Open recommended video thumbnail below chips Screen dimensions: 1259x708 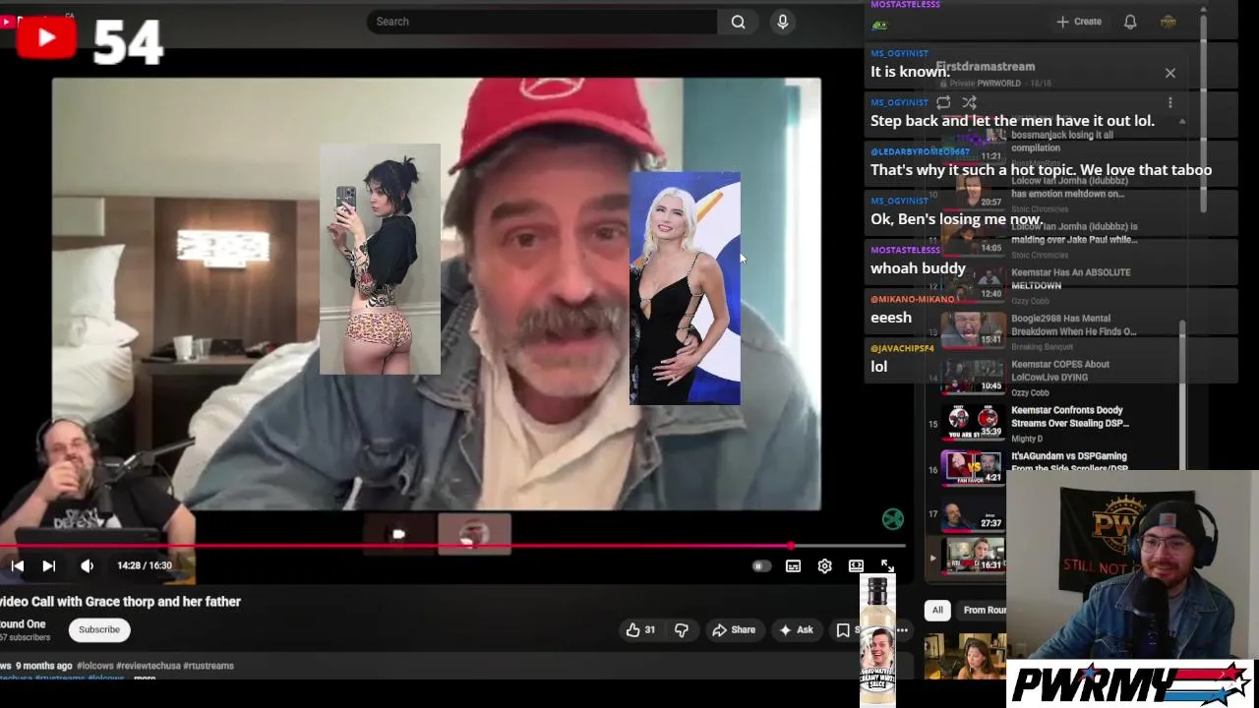(965, 656)
